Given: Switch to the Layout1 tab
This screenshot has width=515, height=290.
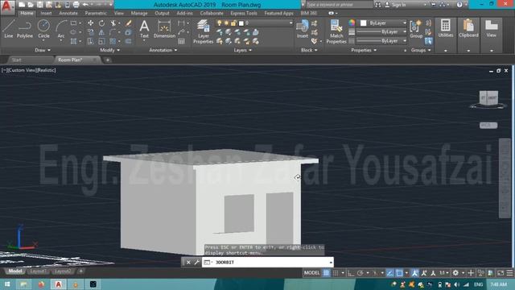Looking at the screenshot, I should click(38, 271).
